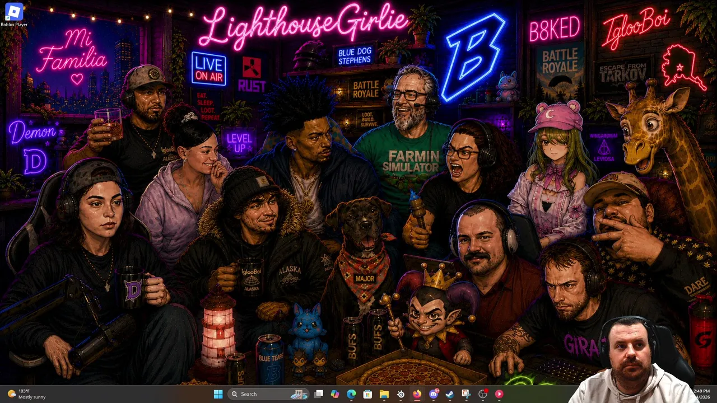Open the weather widget showing 103°F
The height and width of the screenshot is (403, 717).
click(x=26, y=394)
